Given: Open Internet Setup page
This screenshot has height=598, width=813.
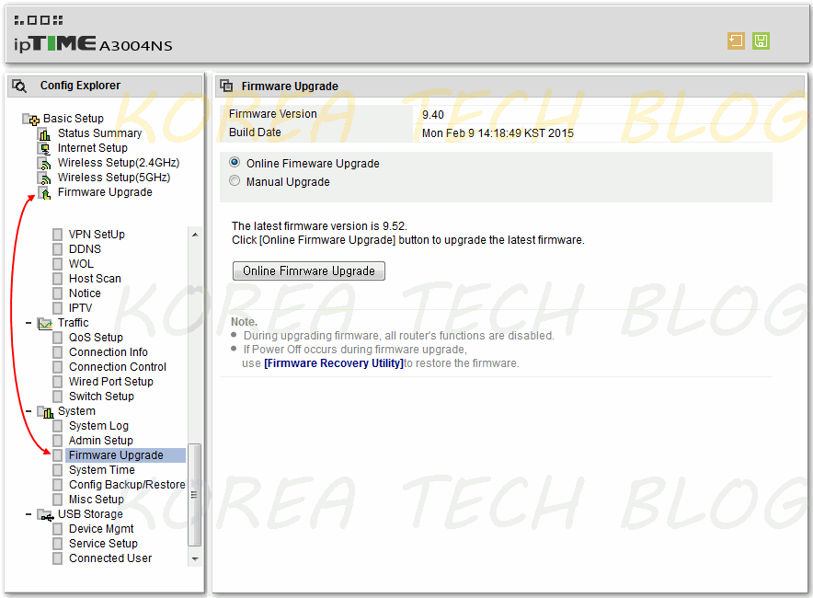Looking at the screenshot, I should tap(92, 148).
